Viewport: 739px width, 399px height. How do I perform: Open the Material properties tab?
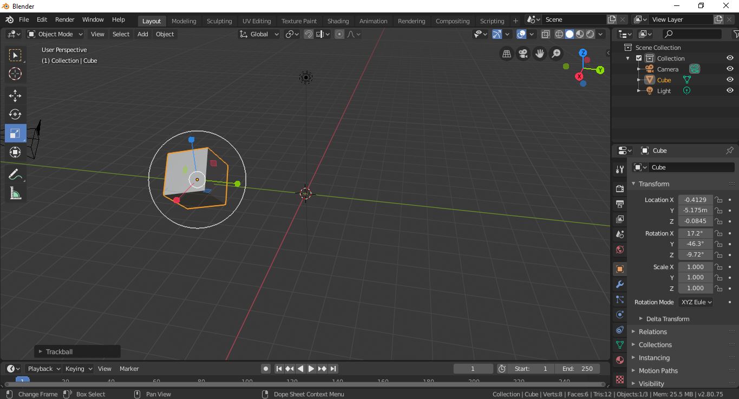[x=619, y=360]
